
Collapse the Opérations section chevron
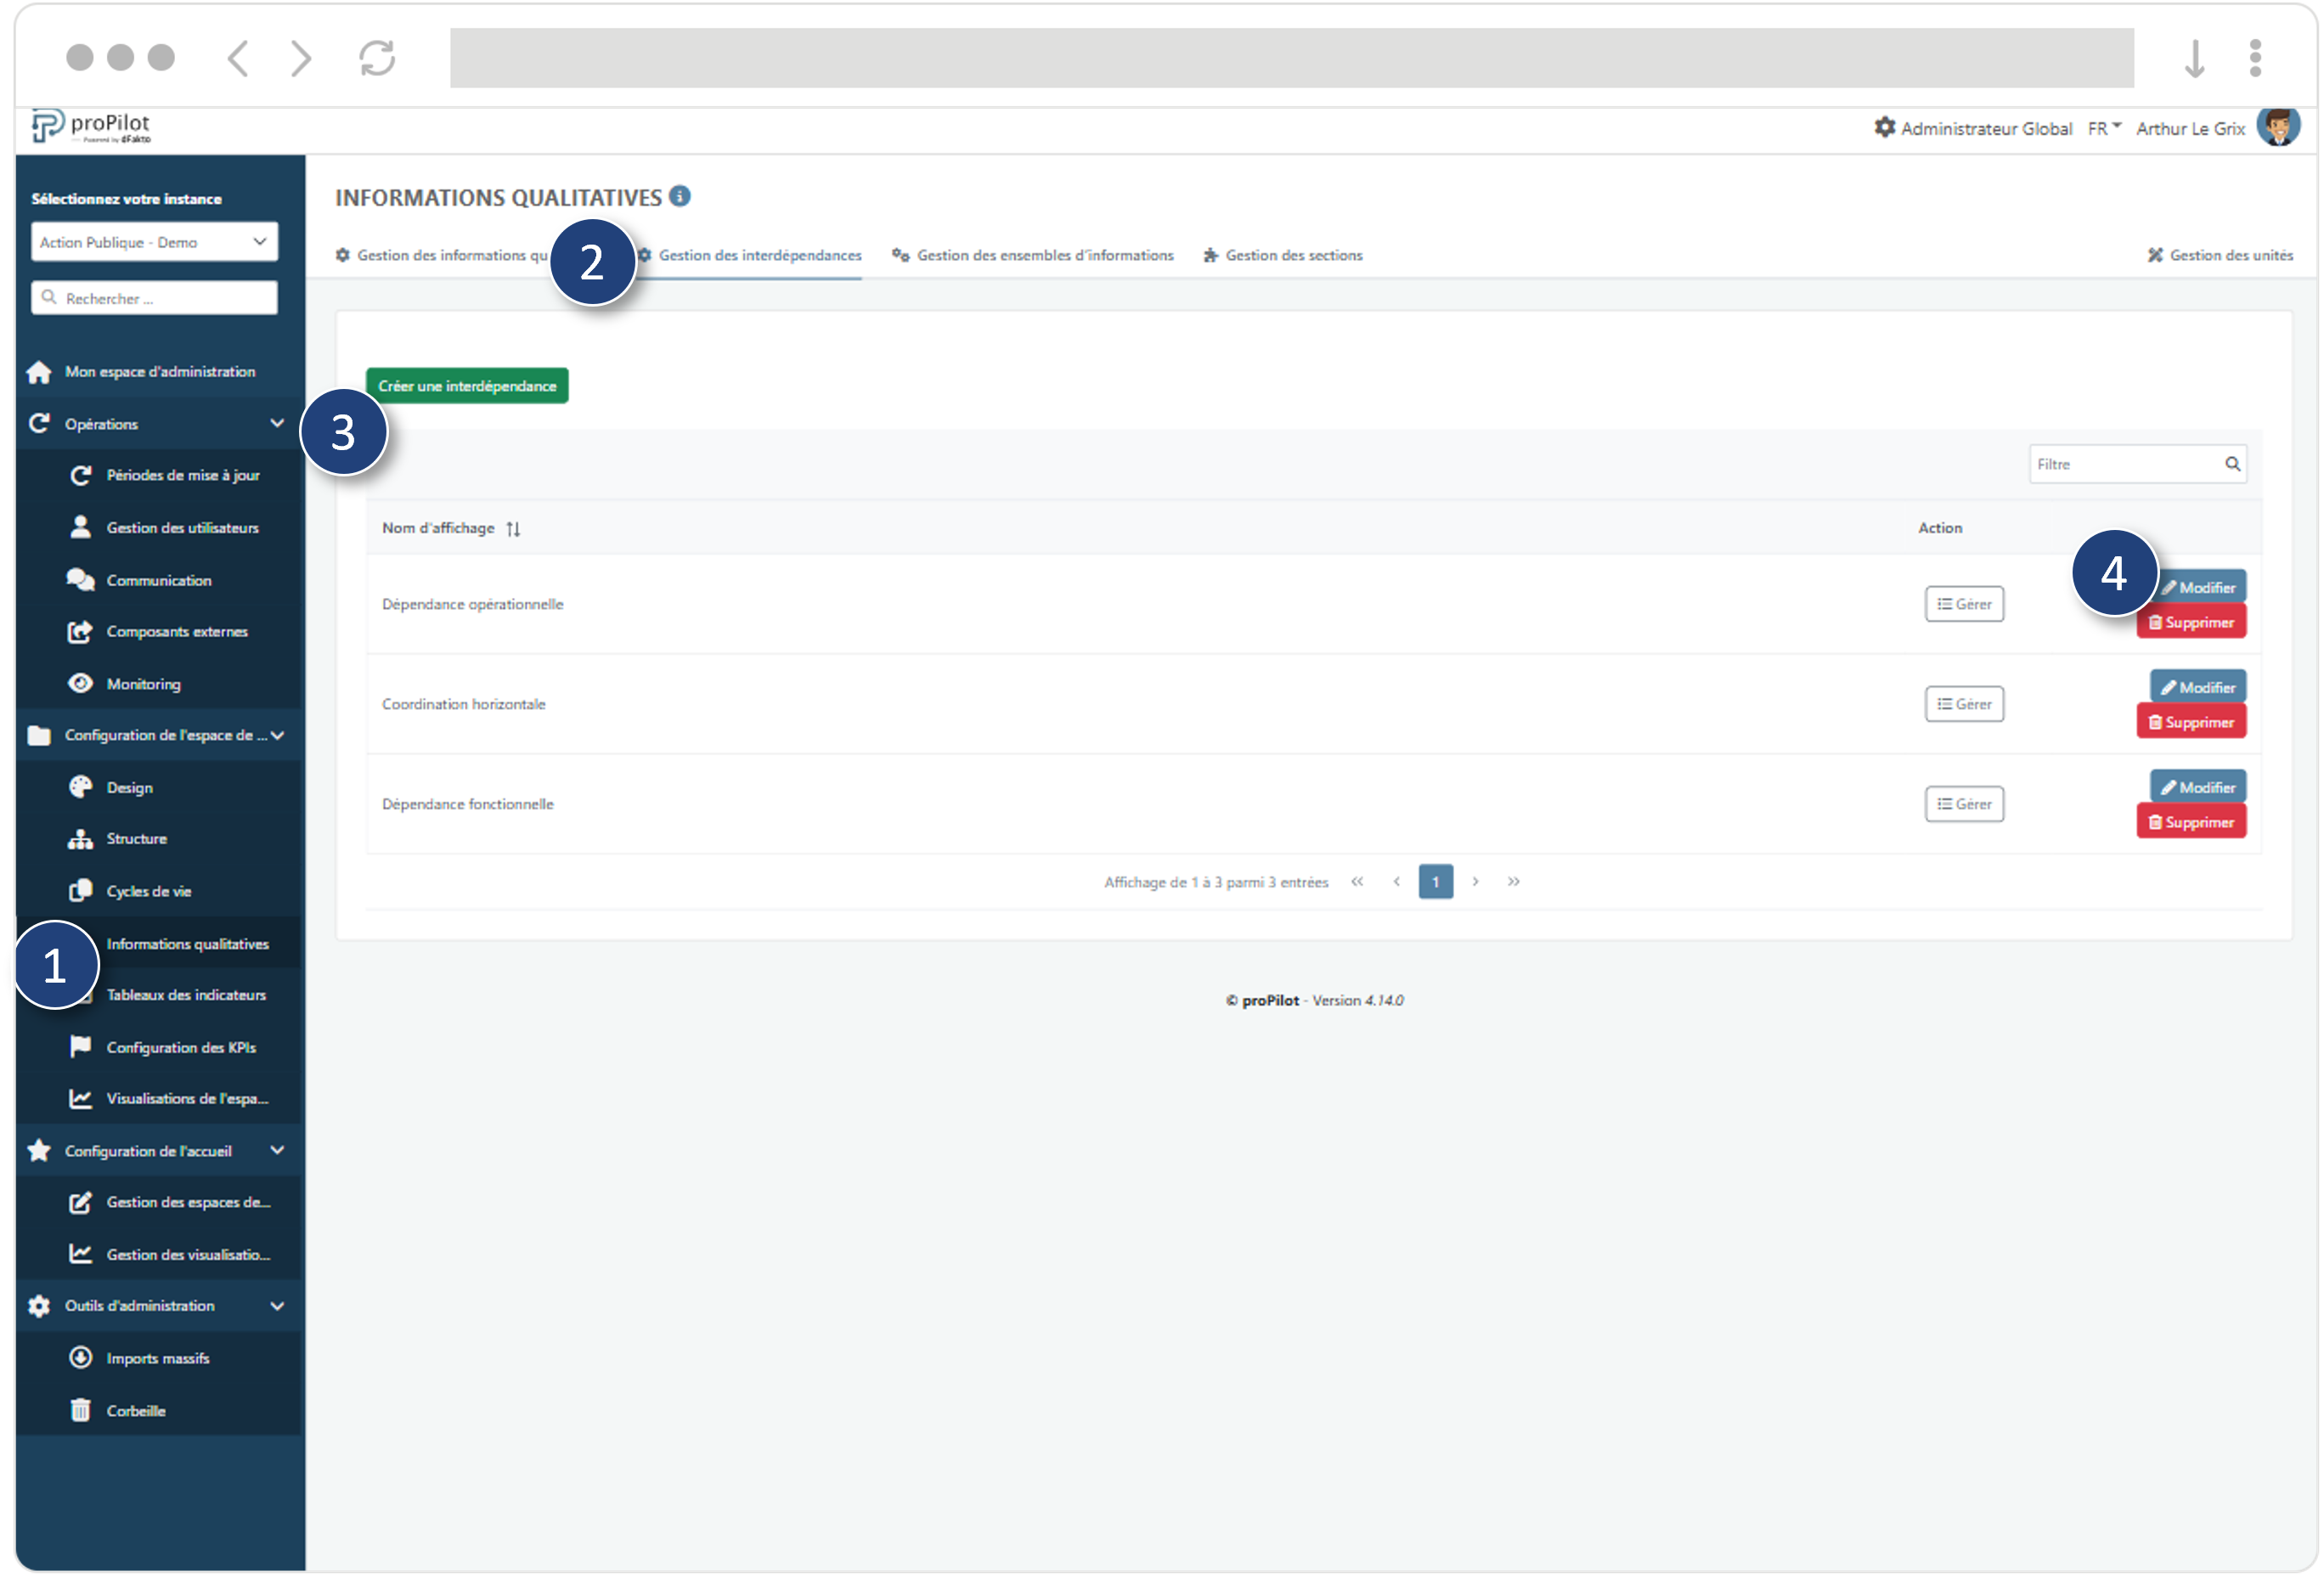tap(277, 423)
